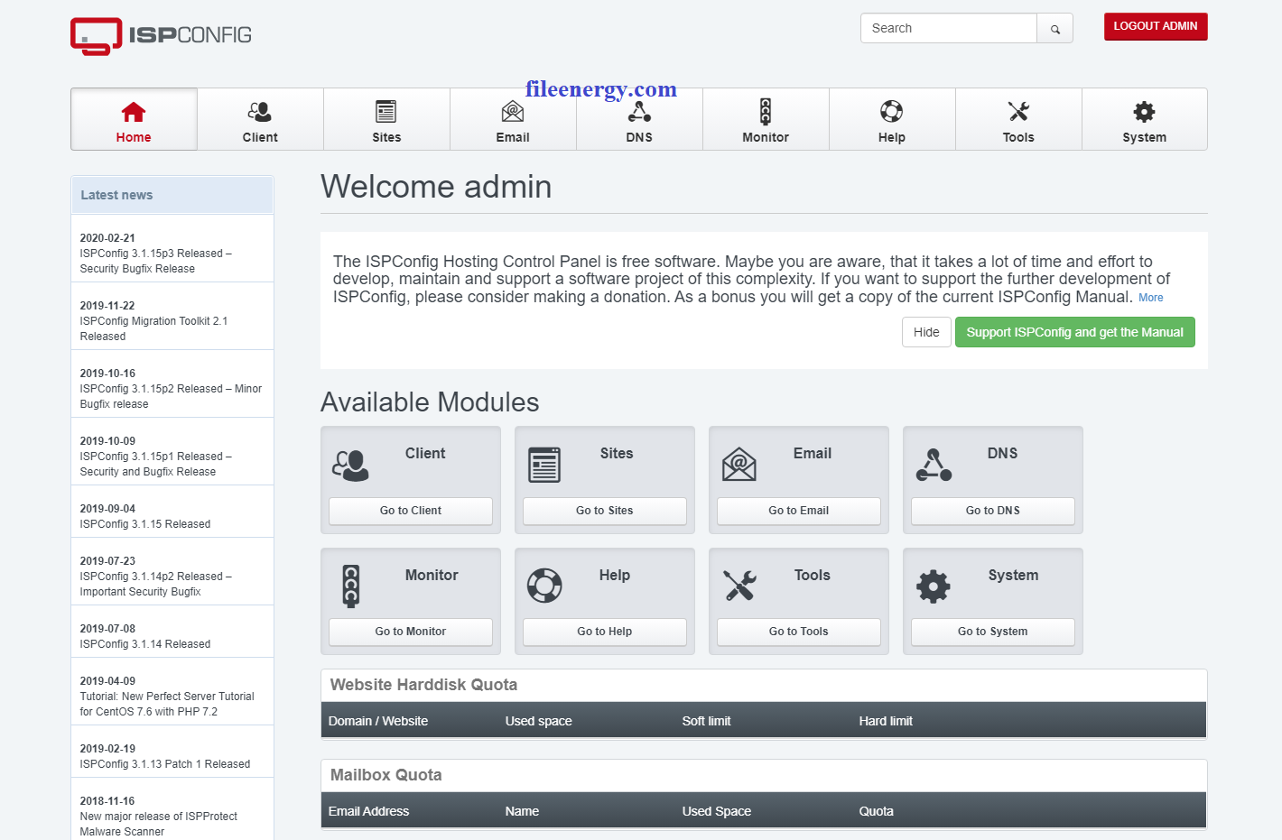
Task: Open the Client nav icon
Action: pyautogui.click(x=260, y=112)
